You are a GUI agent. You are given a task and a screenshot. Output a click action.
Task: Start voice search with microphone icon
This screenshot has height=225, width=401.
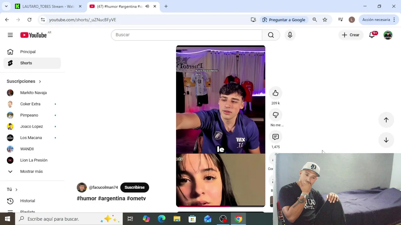(x=290, y=35)
